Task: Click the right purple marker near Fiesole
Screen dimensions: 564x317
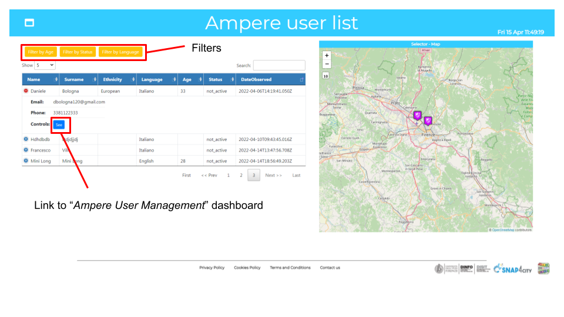Action: coord(428,121)
